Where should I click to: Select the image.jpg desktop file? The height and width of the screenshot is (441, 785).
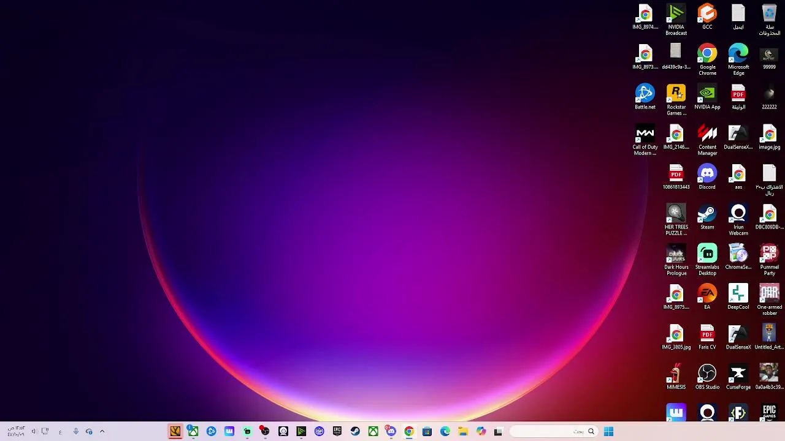769,137
